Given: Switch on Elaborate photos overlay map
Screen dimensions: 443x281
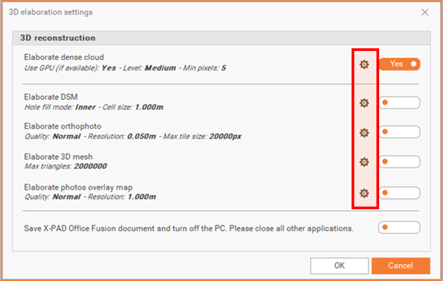Looking at the screenshot, I should (x=399, y=192).
